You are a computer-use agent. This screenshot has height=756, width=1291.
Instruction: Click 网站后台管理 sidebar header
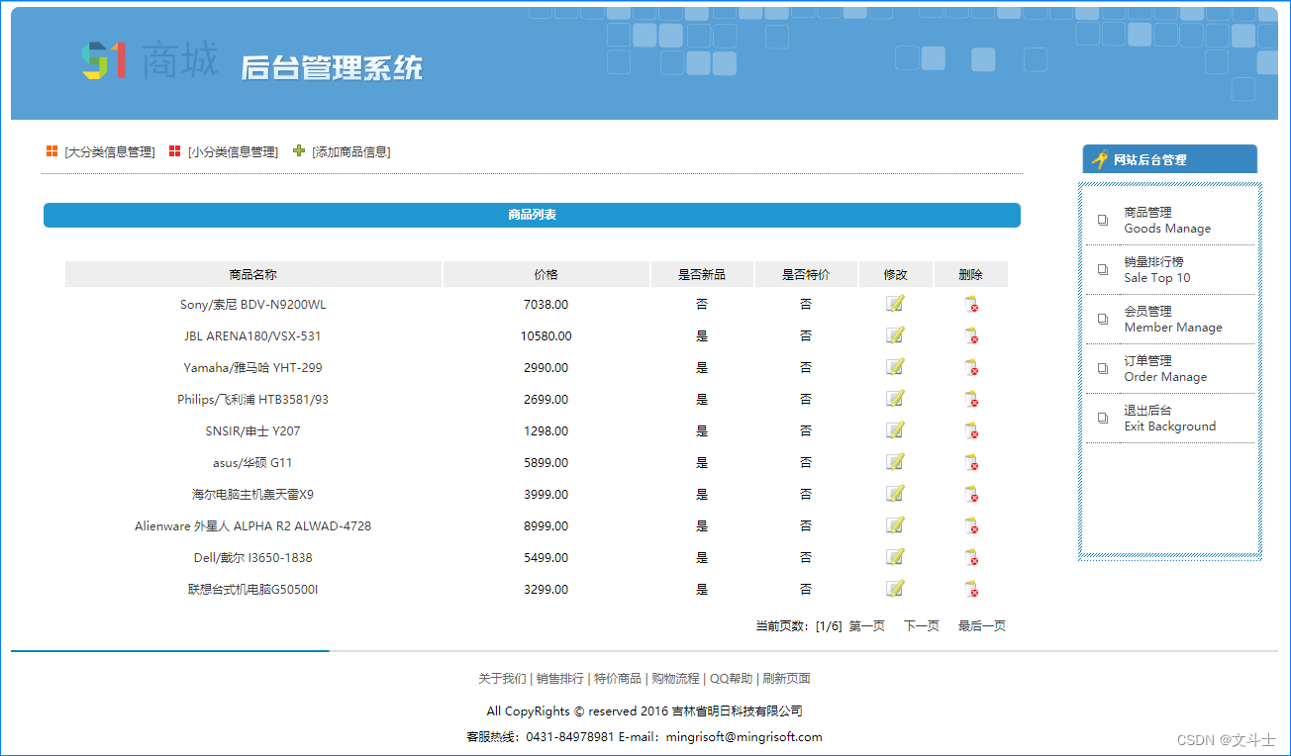(x=1170, y=159)
